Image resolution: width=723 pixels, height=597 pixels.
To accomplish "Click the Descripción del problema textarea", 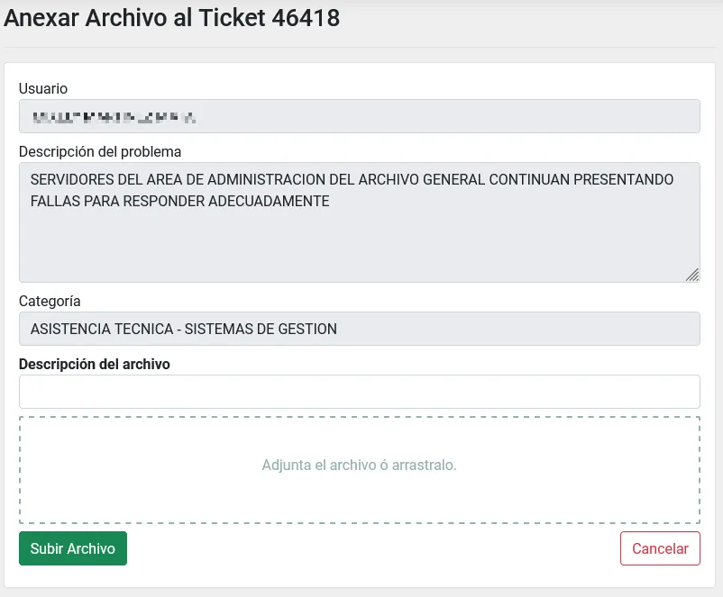I will [360, 221].
